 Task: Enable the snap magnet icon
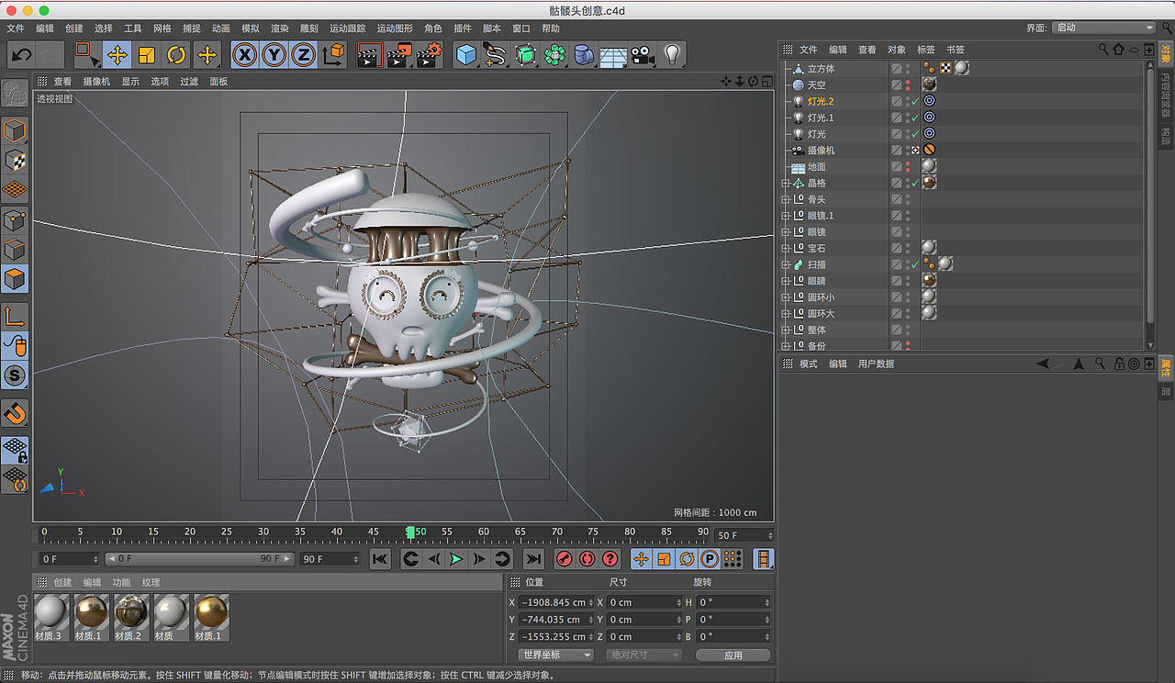(x=16, y=413)
